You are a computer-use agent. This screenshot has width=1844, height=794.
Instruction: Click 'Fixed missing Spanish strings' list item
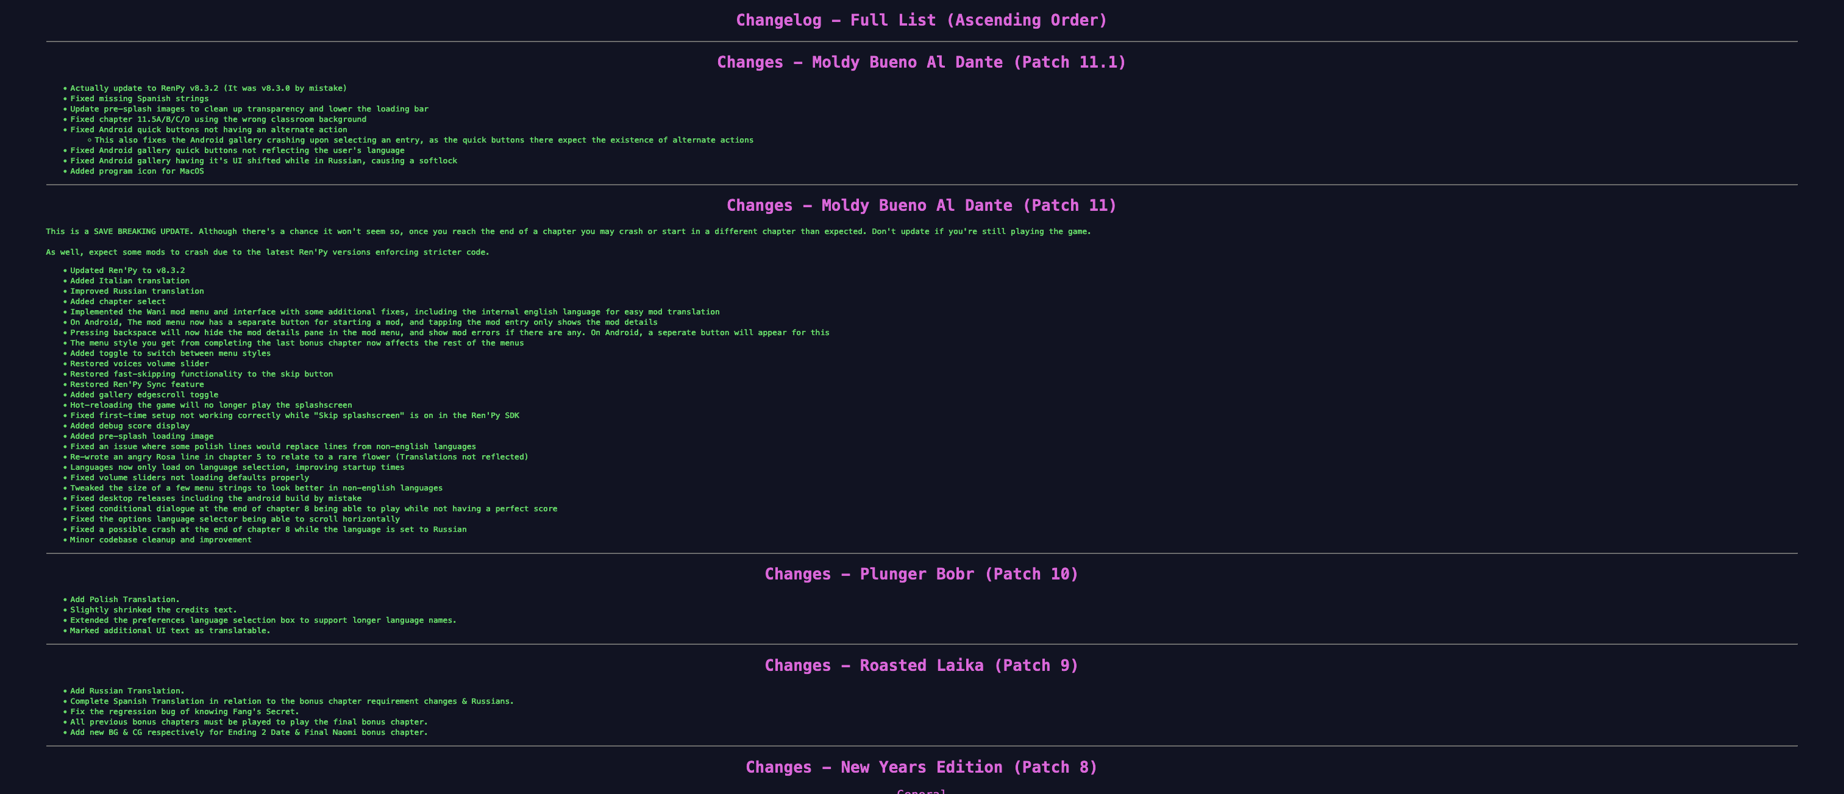pos(140,99)
